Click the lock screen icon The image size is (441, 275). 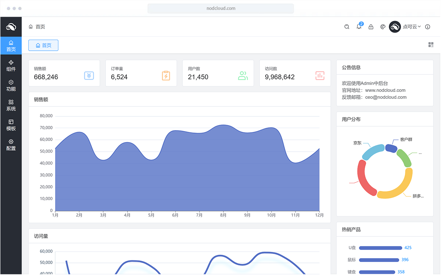[x=371, y=27]
